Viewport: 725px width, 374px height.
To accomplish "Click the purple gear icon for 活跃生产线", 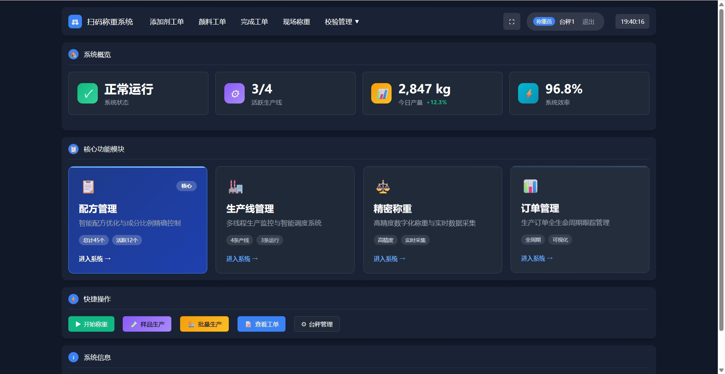I will coord(234,93).
